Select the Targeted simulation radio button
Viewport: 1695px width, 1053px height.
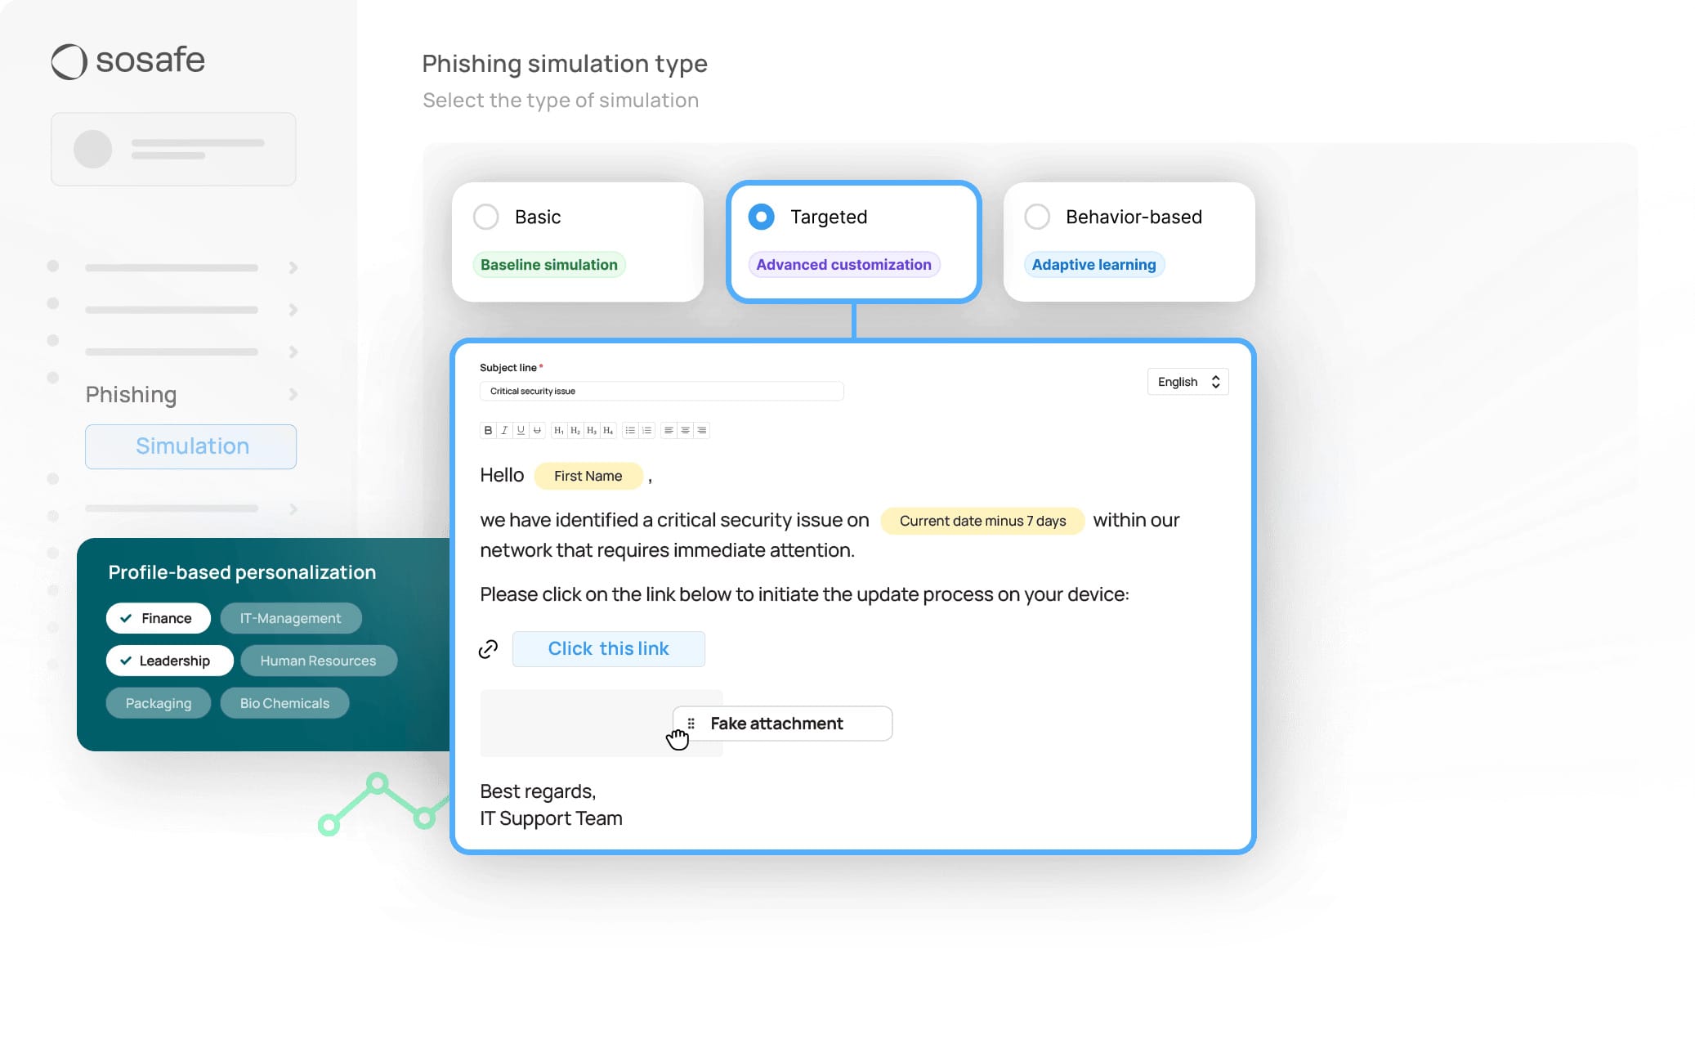(761, 217)
